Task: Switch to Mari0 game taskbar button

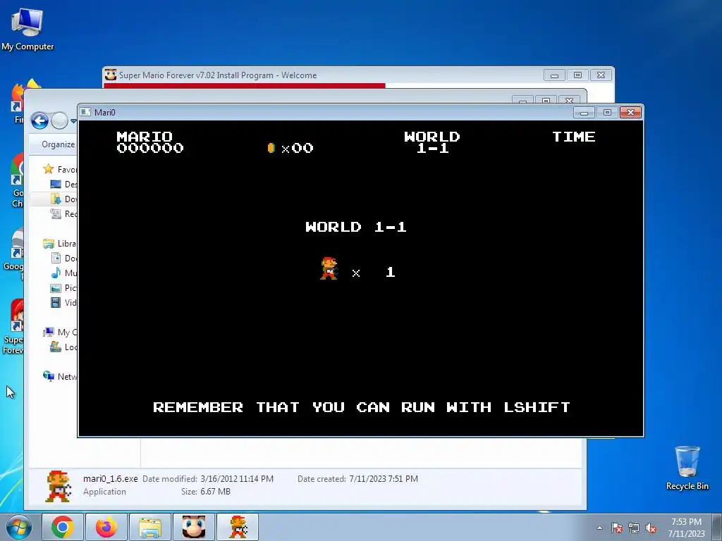Action: [238, 527]
